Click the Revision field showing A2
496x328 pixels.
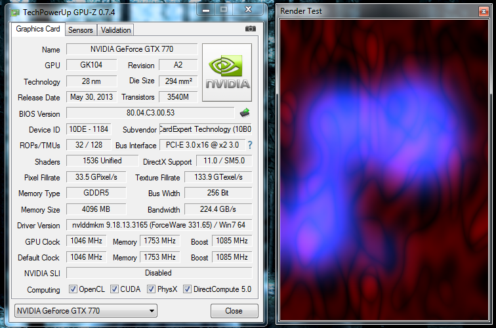tap(178, 65)
